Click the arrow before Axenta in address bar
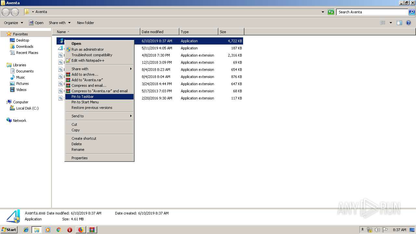 pyautogui.click(x=33, y=12)
